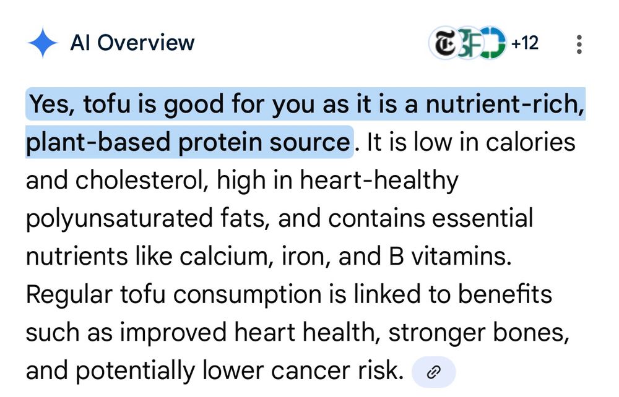
Task: Click the link chip after 'cancer risk'
Action: click(434, 372)
